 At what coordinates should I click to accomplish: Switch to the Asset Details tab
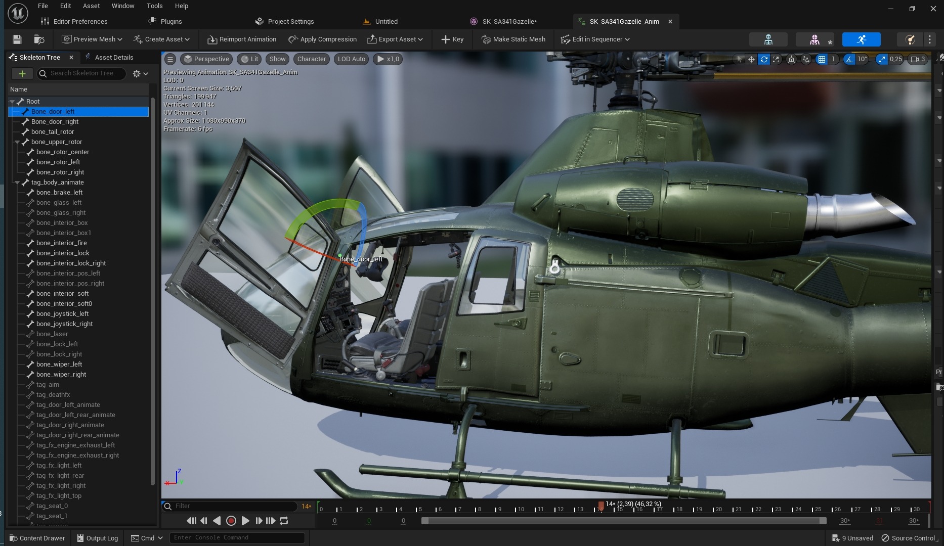114,57
